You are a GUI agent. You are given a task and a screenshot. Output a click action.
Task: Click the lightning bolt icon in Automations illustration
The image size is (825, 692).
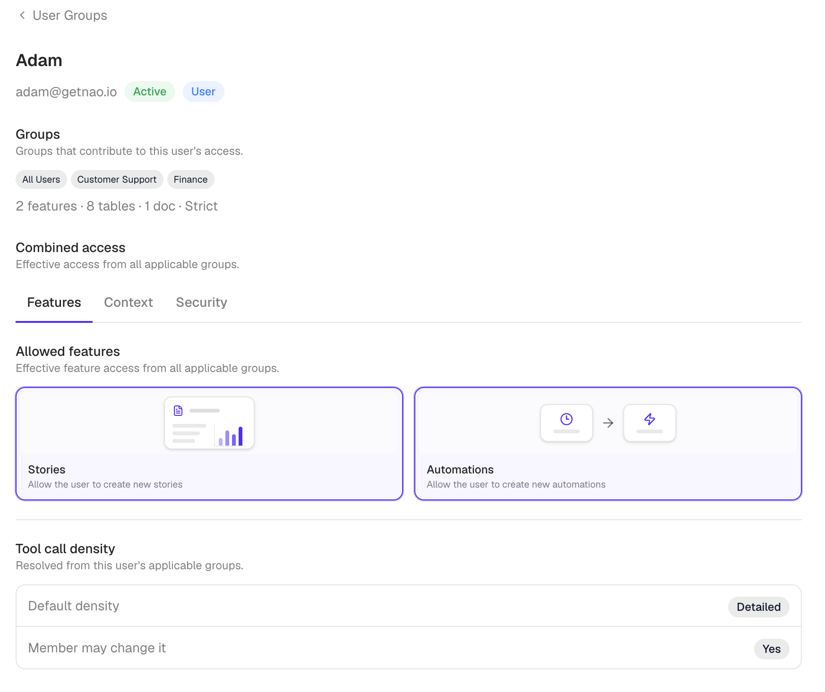pyautogui.click(x=650, y=419)
